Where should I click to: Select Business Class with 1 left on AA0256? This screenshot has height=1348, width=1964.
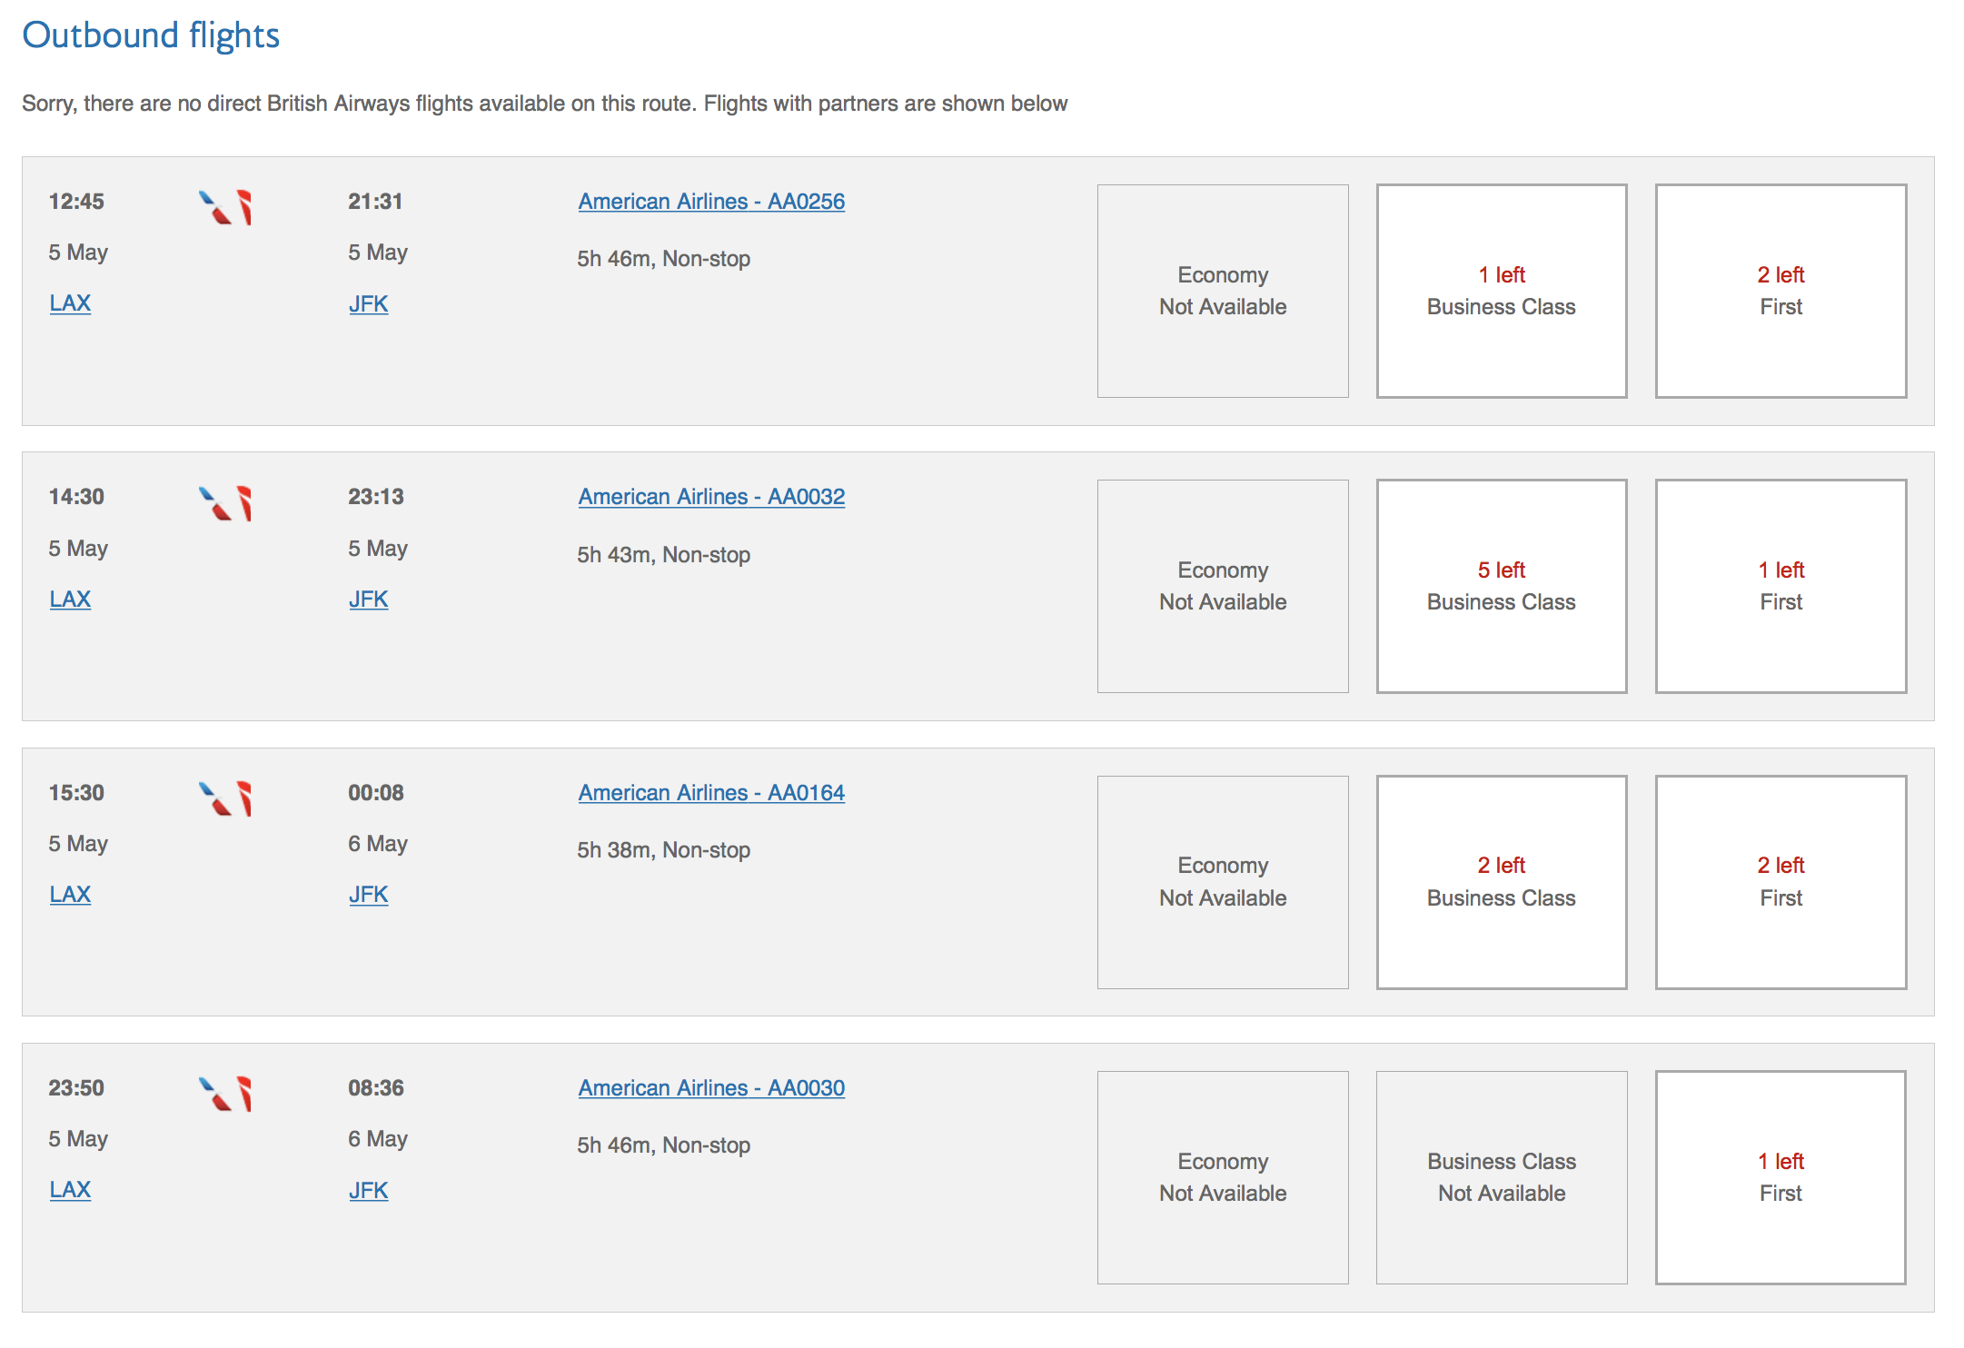pyautogui.click(x=1501, y=291)
